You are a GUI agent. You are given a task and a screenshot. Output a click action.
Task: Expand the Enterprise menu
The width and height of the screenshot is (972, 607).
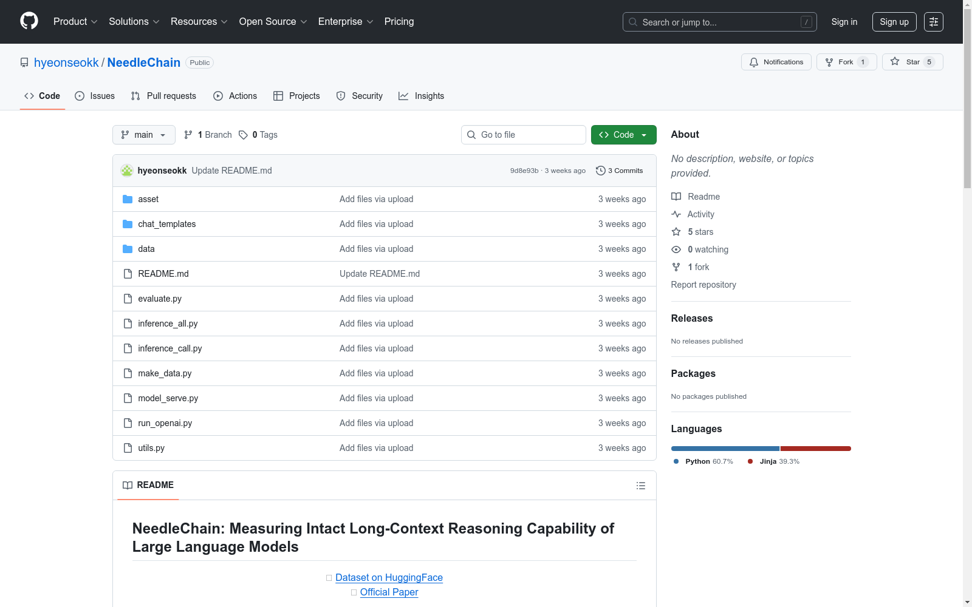point(346,22)
